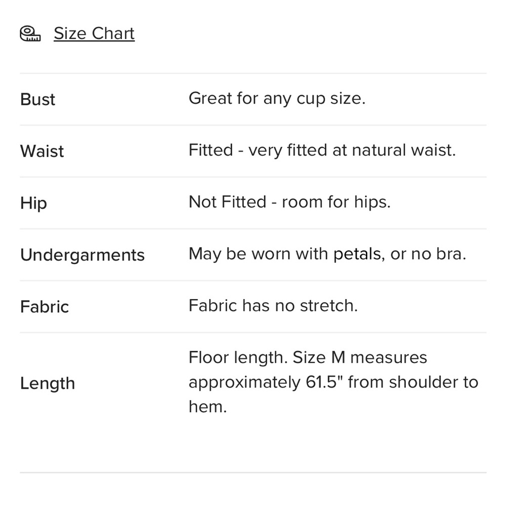
Task: Select the 'Floor length. Size M measures' line
Action: coord(308,358)
